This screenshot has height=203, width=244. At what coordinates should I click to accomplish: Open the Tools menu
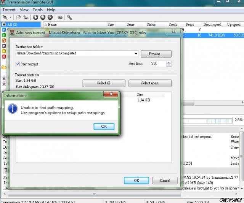(38, 10)
